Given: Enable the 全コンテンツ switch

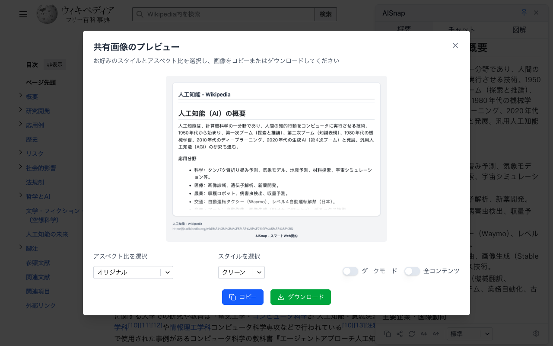Looking at the screenshot, I should point(412,271).
